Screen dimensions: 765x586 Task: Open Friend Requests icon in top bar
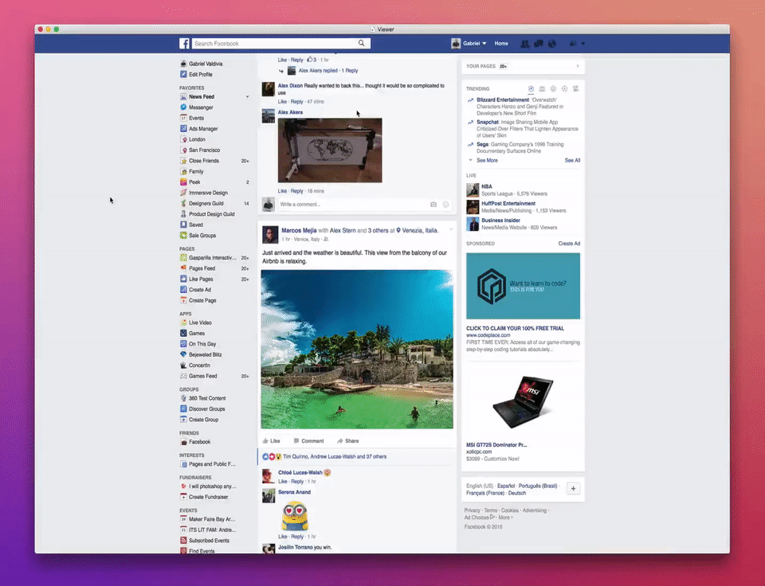525,43
